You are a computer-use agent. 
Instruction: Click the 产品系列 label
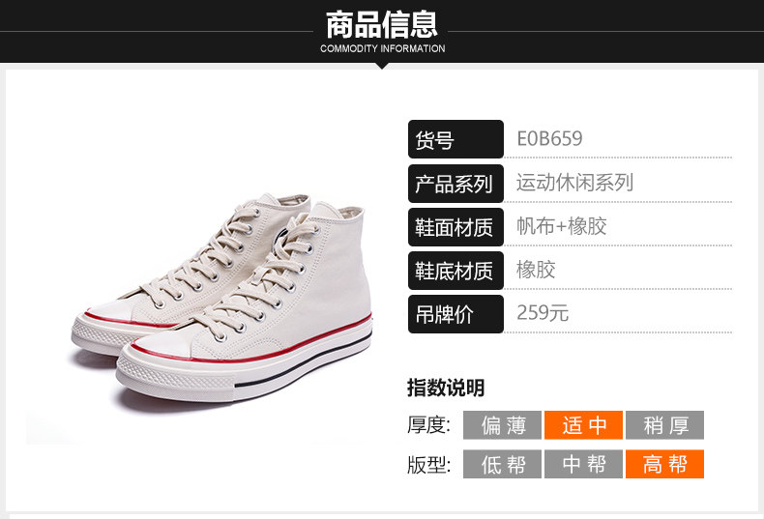455,184
